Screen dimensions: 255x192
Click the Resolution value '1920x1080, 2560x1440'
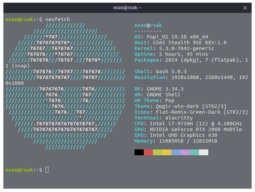click(x=202, y=77)
